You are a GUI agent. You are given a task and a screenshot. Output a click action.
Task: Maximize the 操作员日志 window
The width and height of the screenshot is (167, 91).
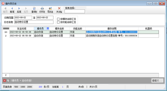pos(156,3)
